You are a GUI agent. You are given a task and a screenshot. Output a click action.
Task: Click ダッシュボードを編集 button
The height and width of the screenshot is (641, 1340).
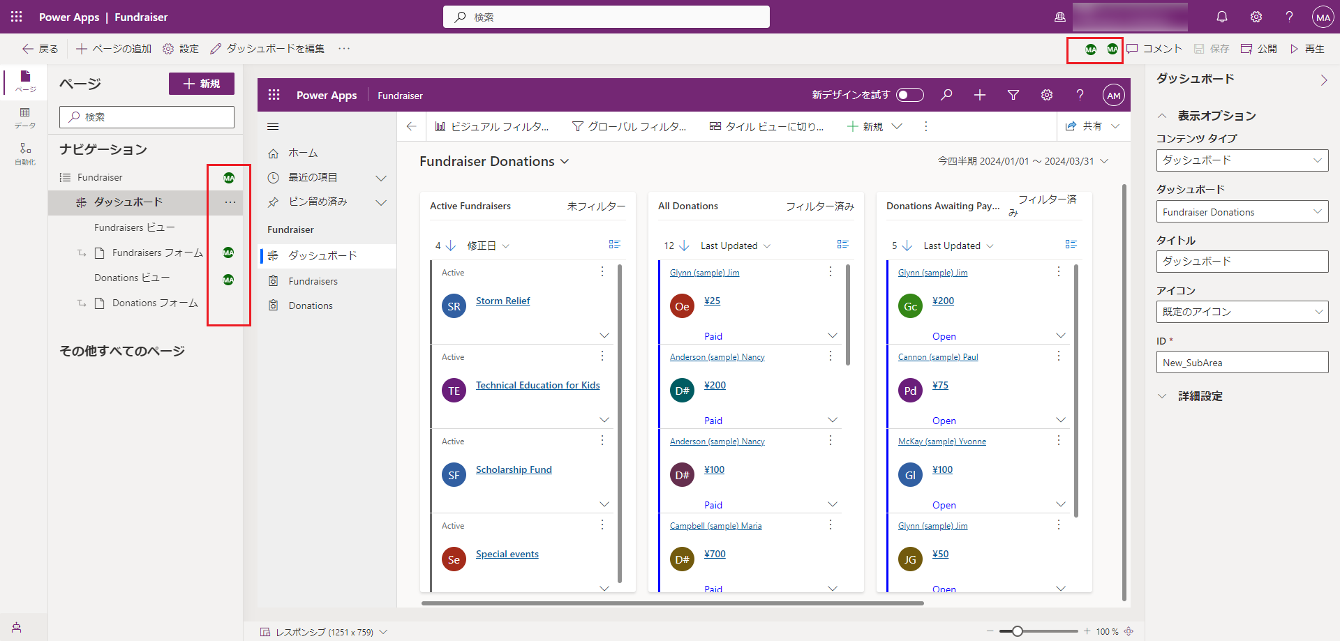pos(267,49)
